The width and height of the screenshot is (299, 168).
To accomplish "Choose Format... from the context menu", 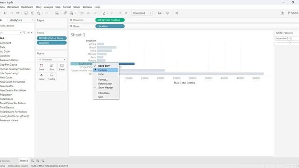I will coord(103,80).
